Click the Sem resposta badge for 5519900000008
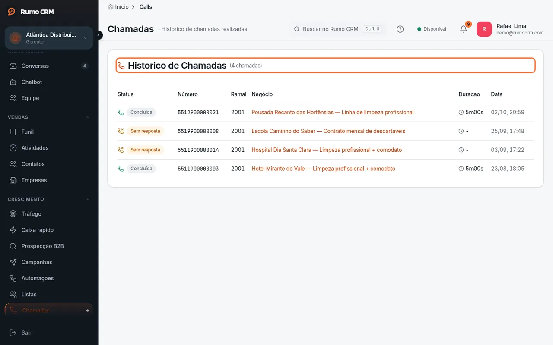Image resolution: width=553 pixels, height=345 pixels. click(x=145, y=131)
